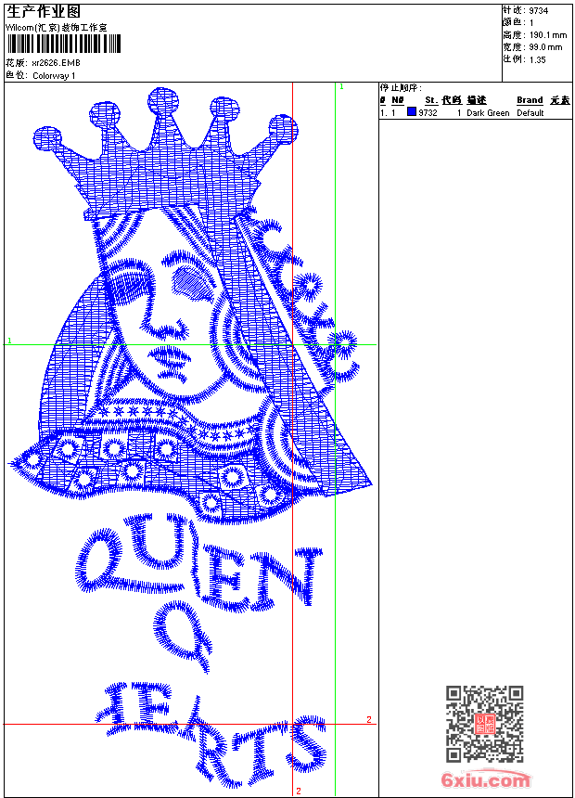Click the St. column header

tap(431, 100)
